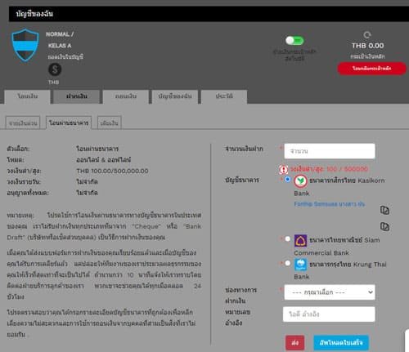Click the balance refresh icon above THB 0.00
This screenshot has width=409, height=352.
coord(367,35)
